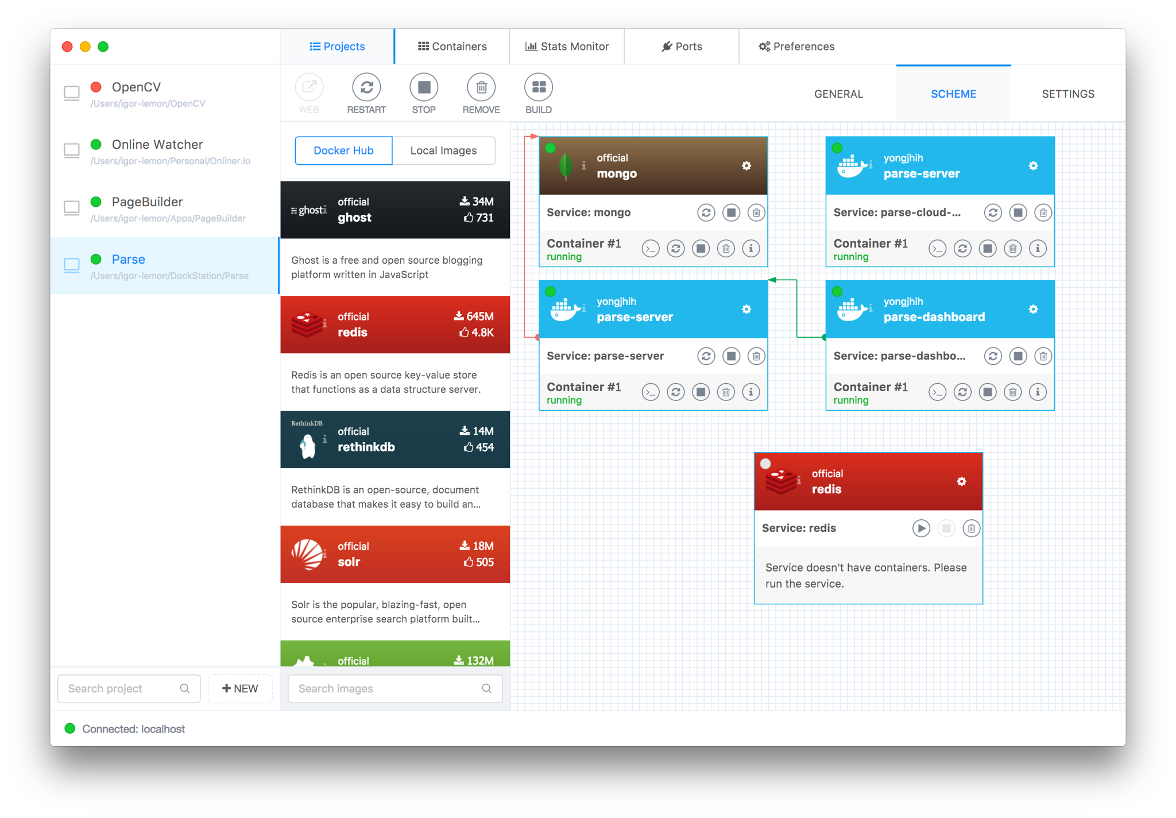
Task: Click the Search project field
Action: pyautogui.click(x=129, y=688)
